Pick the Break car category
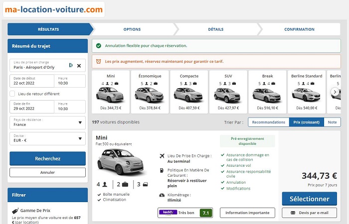Viewport: 349px width, 224px height. pyautogui.click(x=267, y=92)
